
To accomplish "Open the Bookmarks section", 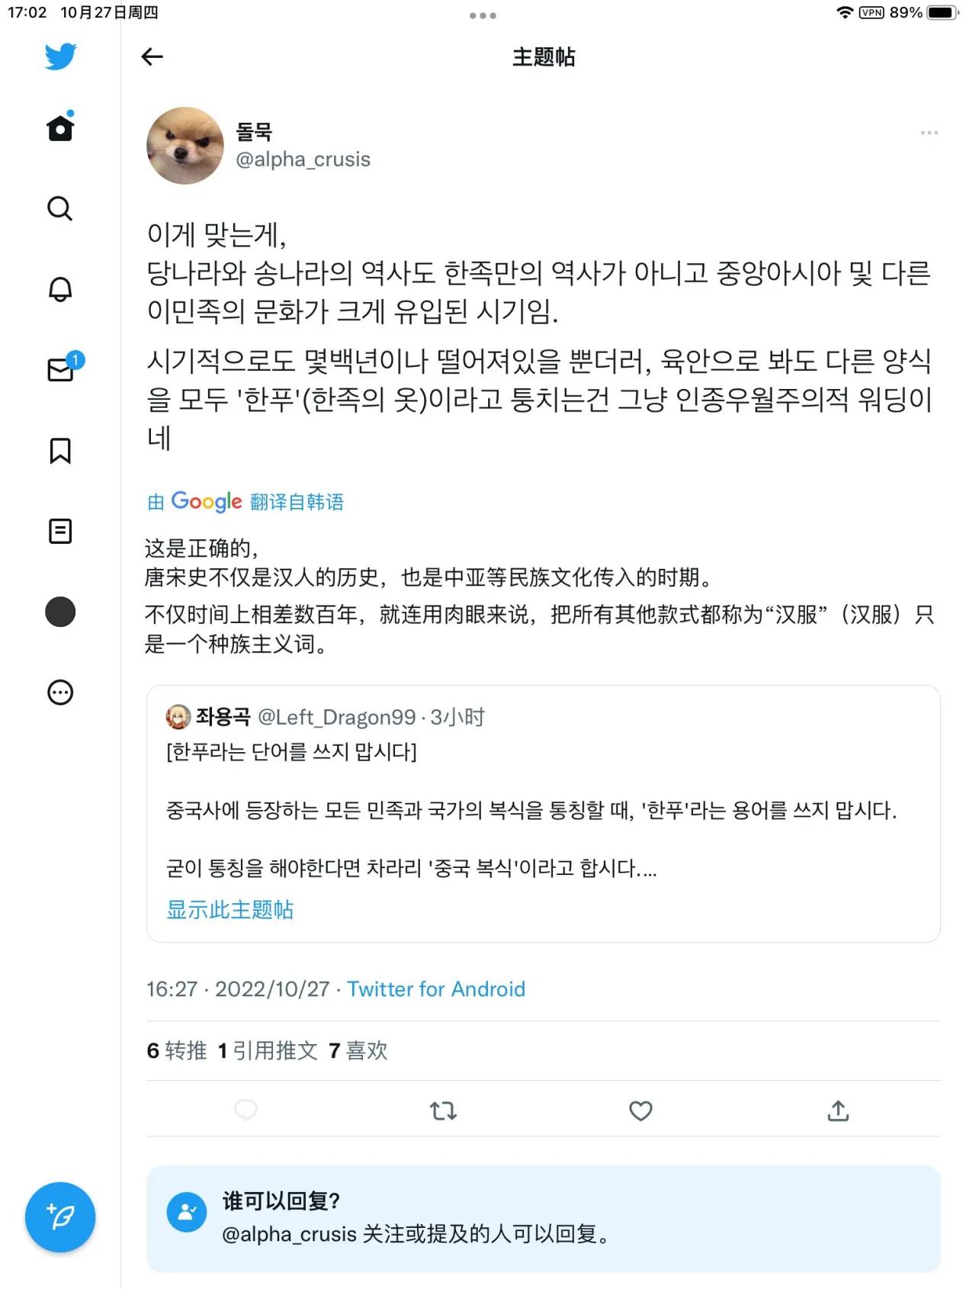I will pyautogui.click(x=59, y=452).
